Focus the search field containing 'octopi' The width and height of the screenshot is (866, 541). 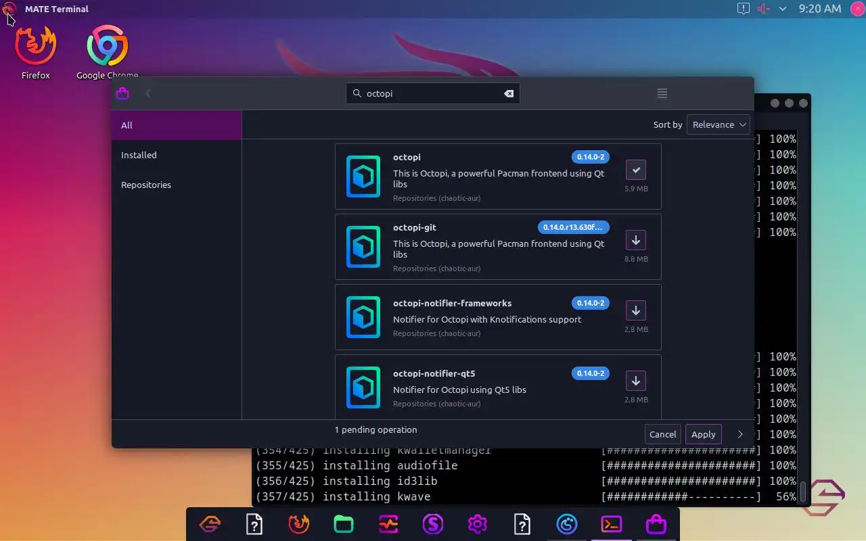tap(433, 93)
